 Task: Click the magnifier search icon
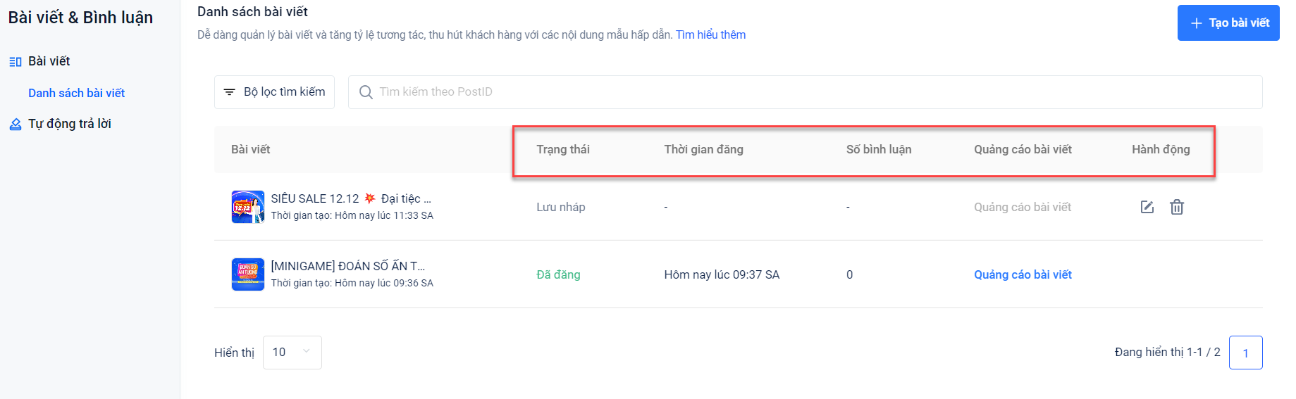[366, 92]
